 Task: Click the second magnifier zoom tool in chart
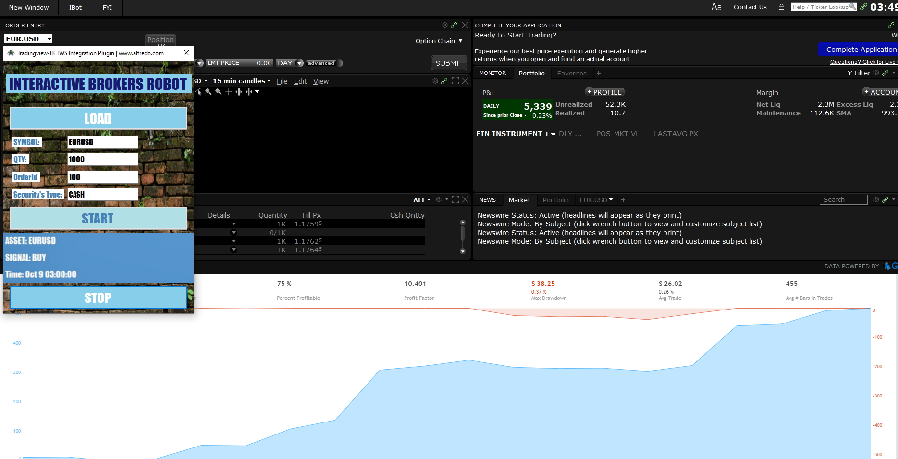pyautogui.click(x=219, y=91)
